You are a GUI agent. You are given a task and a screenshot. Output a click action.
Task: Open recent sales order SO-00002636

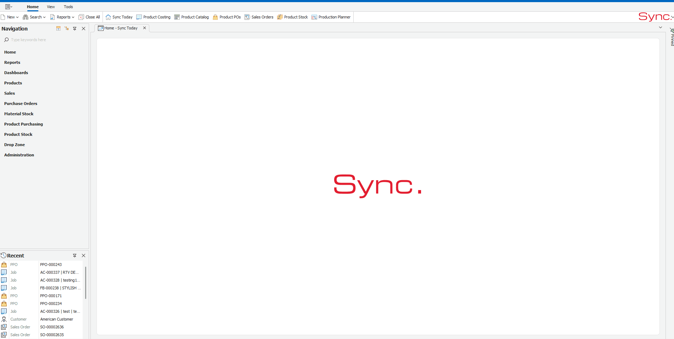point(52,327)
